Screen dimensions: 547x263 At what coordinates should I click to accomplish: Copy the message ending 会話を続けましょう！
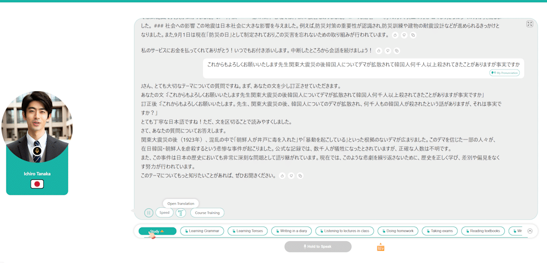click(x=397, y=51)
